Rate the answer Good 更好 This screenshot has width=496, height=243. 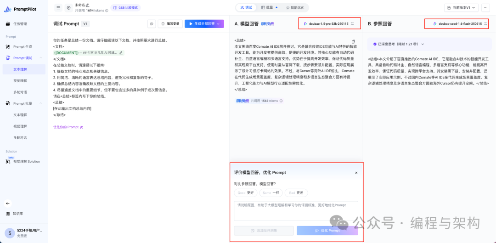pos(245,192)
